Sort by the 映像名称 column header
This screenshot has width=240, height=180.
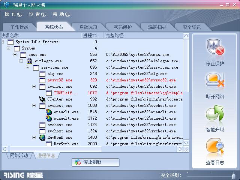tap(41, 36)
